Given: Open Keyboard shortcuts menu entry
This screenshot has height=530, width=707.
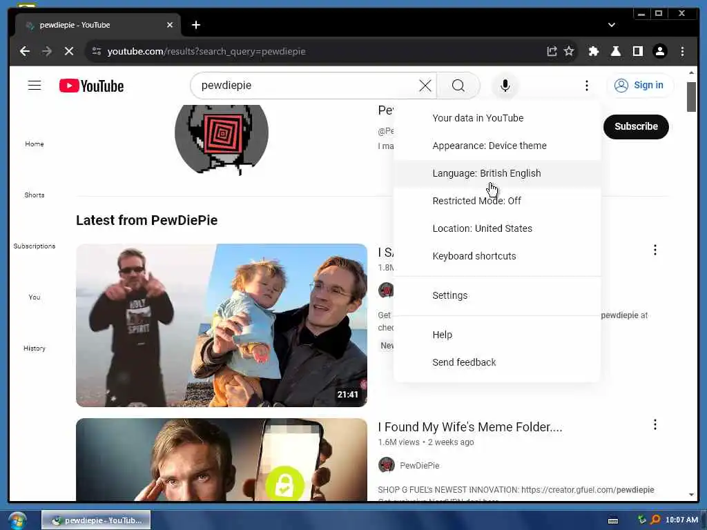Looking at the screenshot, I should tap(497, 256).
